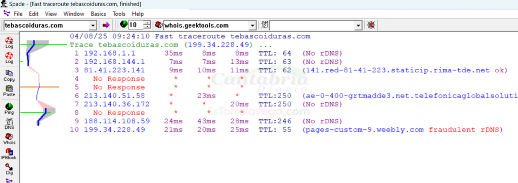Screen dimensions: 518x183
Task: Open the DNS lookup tool
Action: pos(9,123)
